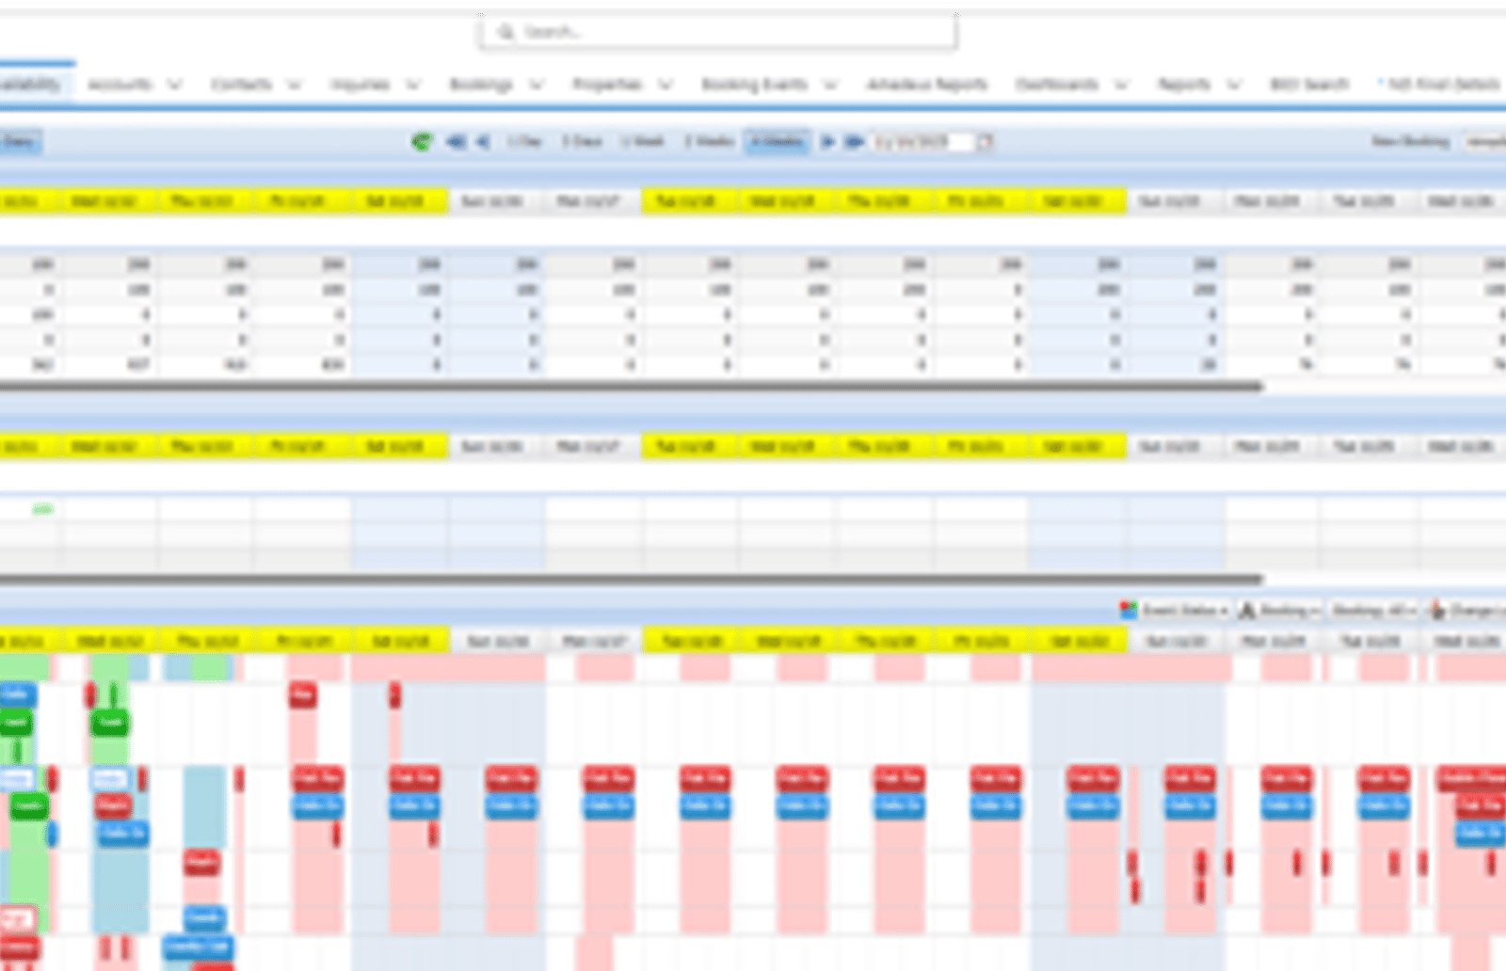
Task: Open the Booking Events tab
Action: coord(755,84)
